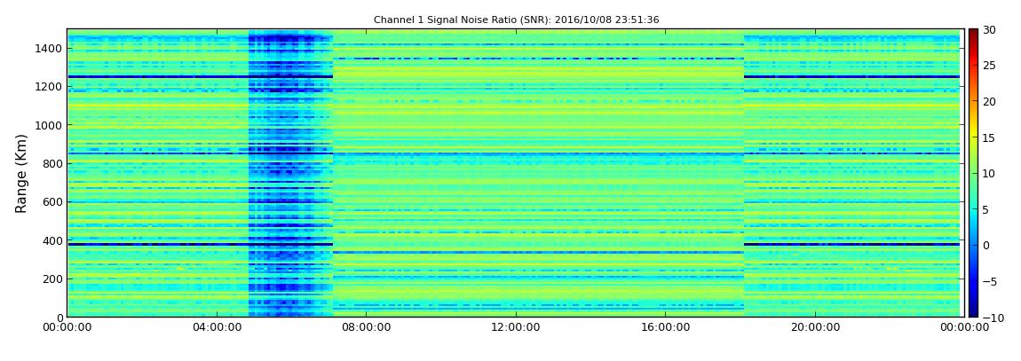Click the 12:00:00 time tick label
This screenshot has height=361, width=1021.
tap(515, 328)
